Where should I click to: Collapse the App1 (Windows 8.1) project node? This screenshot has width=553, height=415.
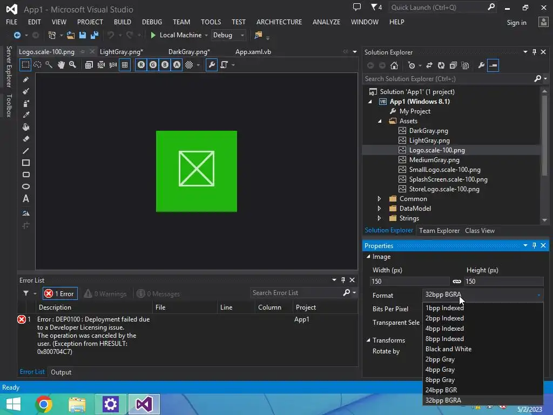pos(370,102)
